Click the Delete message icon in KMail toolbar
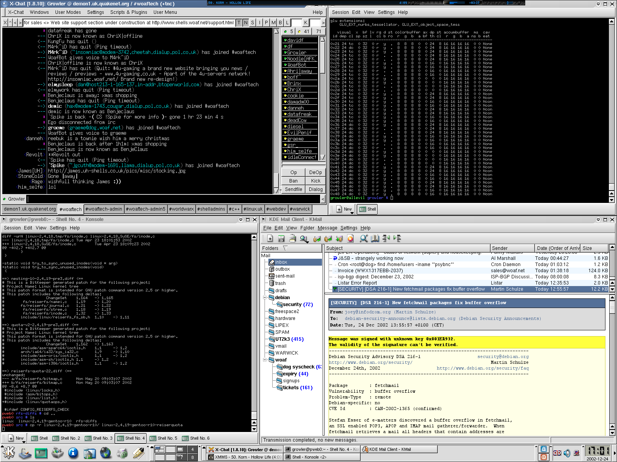 pos(351,239)
